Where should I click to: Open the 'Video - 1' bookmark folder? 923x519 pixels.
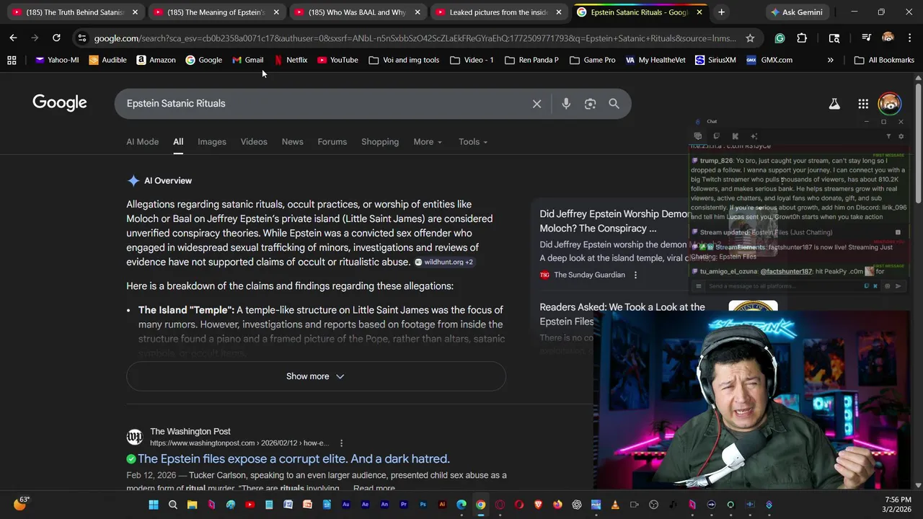coord(472,60)
